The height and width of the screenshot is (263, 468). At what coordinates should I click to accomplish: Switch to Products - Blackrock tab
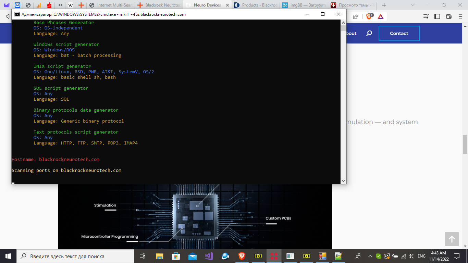[256, 5]
